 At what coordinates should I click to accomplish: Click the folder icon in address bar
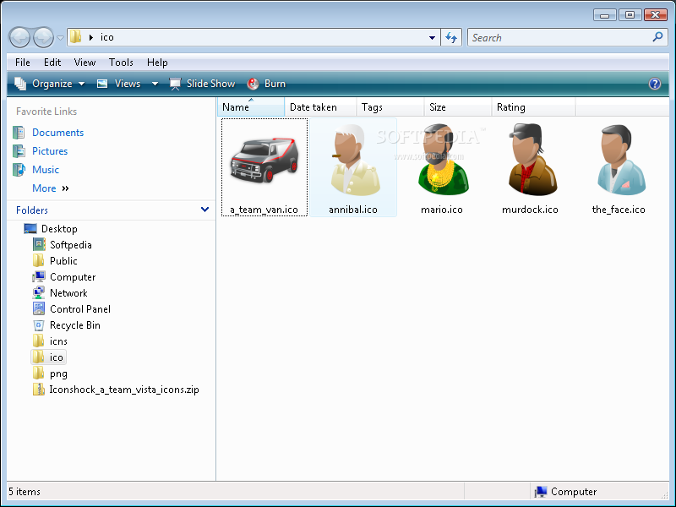point(76,37)
